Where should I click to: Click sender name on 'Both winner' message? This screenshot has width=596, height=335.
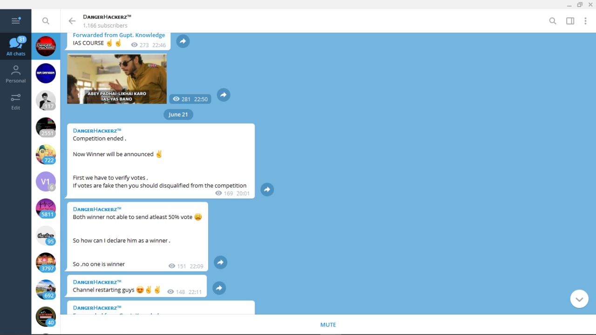tap(97, 209)
